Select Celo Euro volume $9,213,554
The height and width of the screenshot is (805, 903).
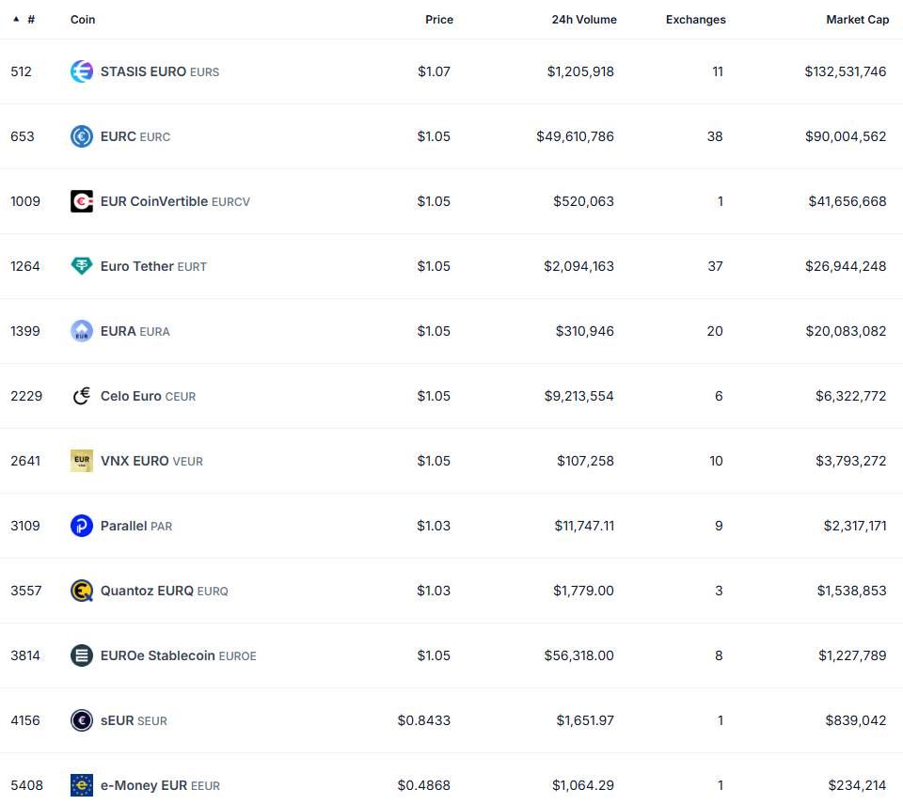click(x=578, y=396)
